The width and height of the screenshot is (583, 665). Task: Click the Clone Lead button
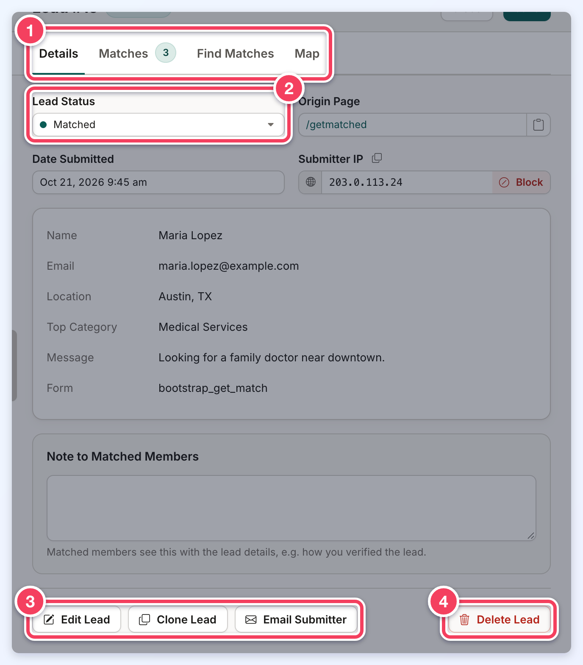click(x=178, y=620)
